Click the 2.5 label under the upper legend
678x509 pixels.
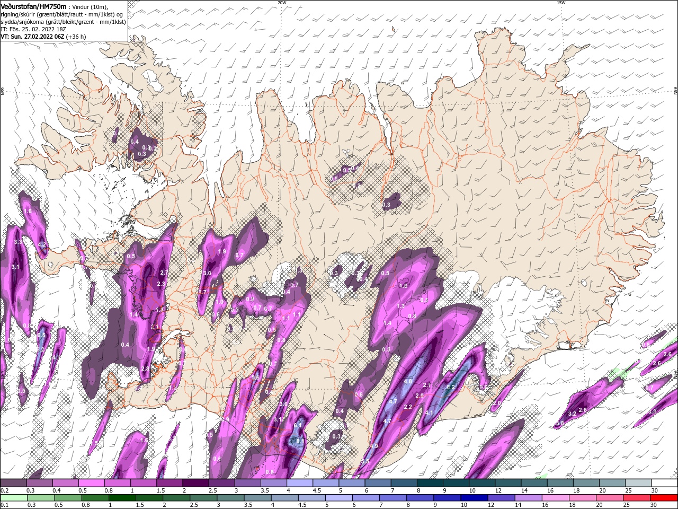pos(212,490)
